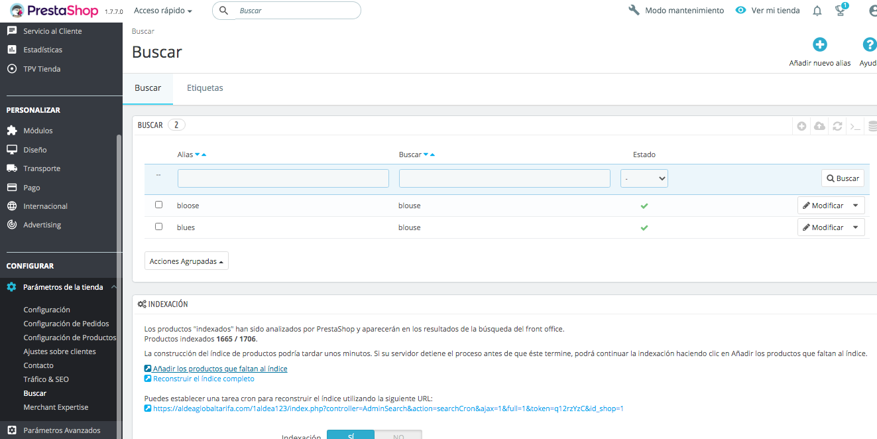Refresh the alias list icon

click(838, 125)
